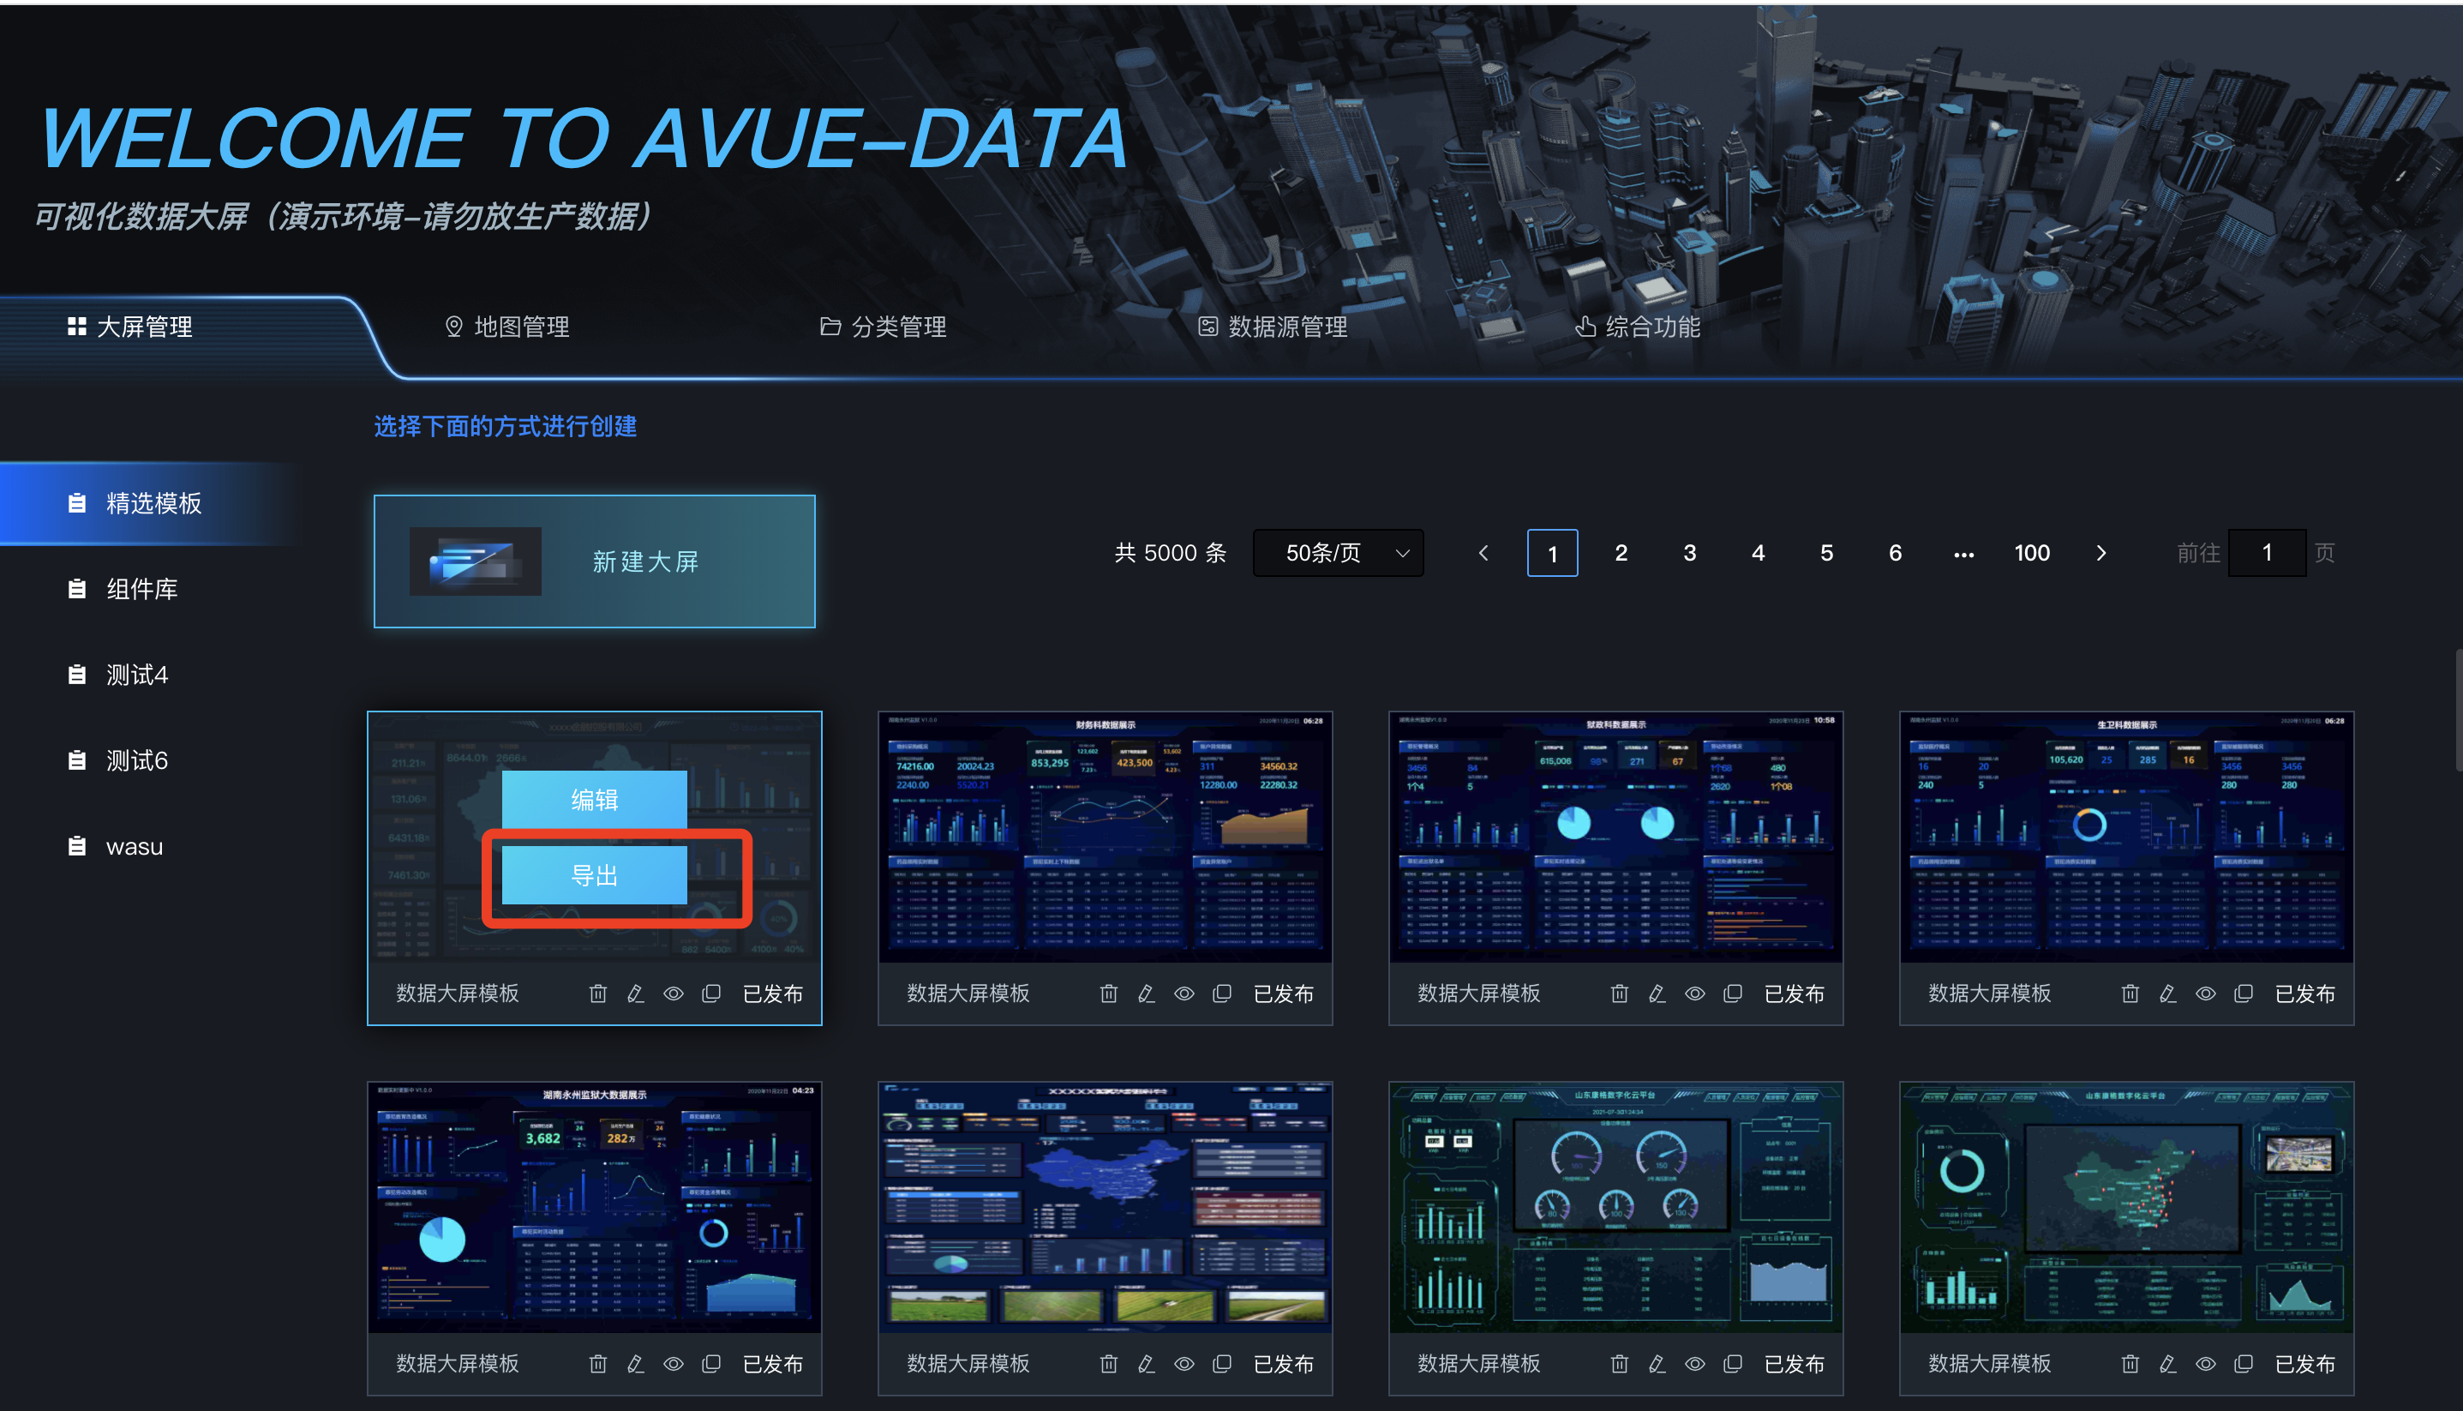Click the 新建大屏 create button
This screenshot has width=2463, height=1411.
(595, 561)
